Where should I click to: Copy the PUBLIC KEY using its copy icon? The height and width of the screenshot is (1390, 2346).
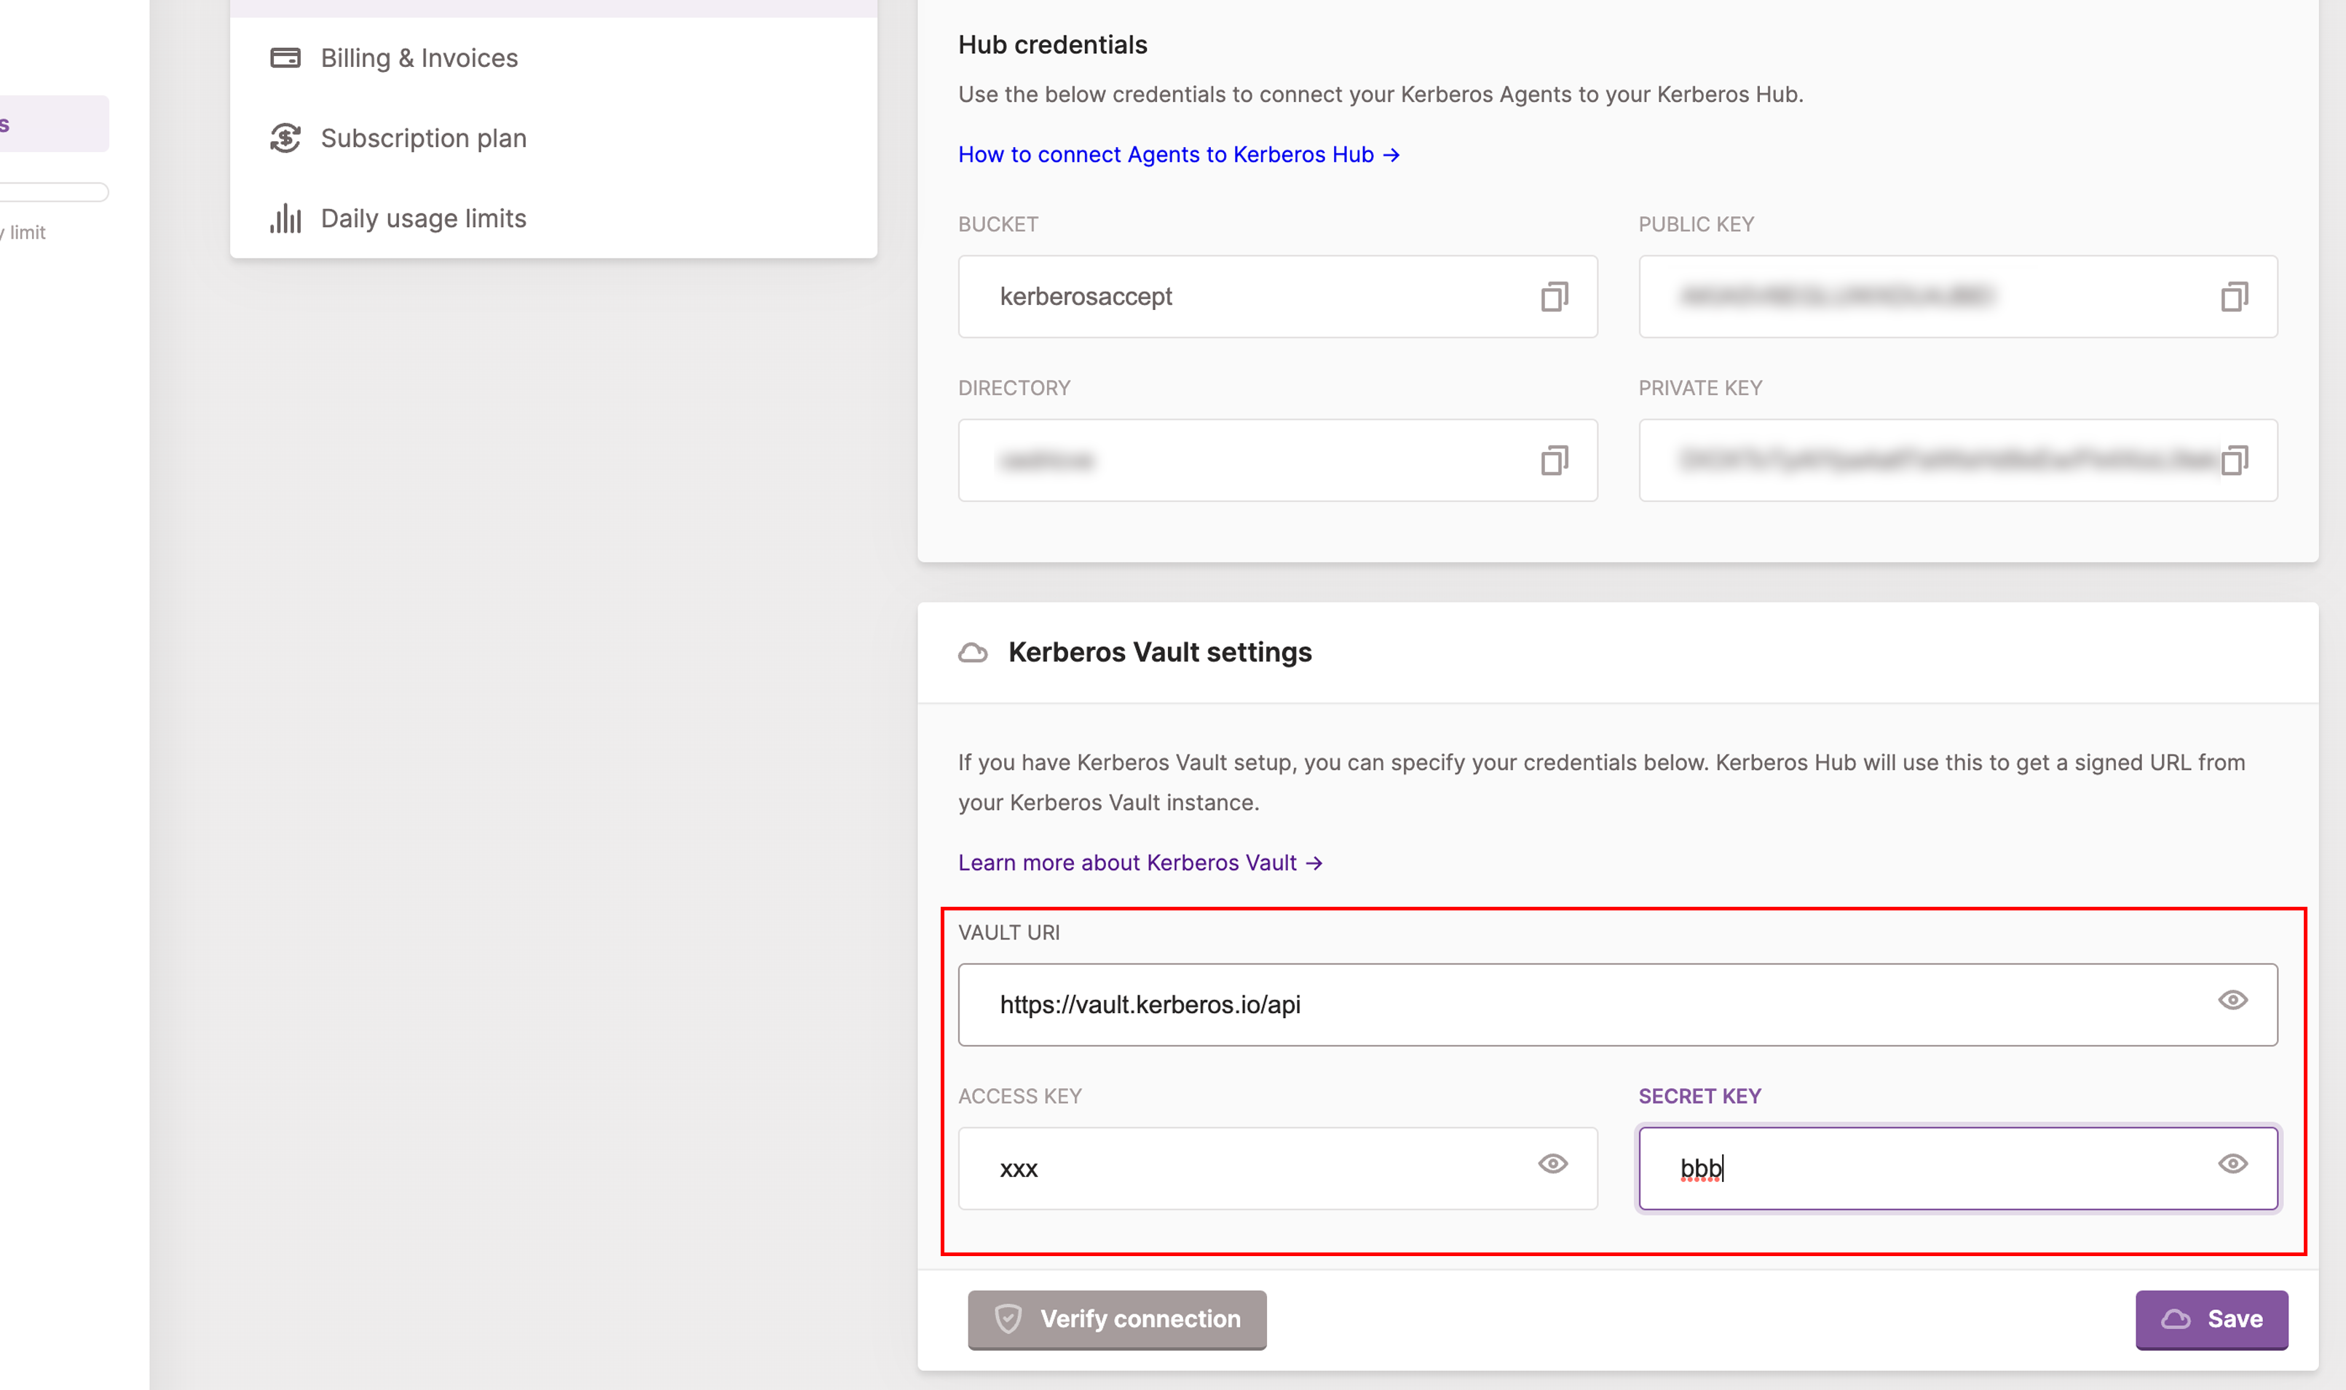2235,296
